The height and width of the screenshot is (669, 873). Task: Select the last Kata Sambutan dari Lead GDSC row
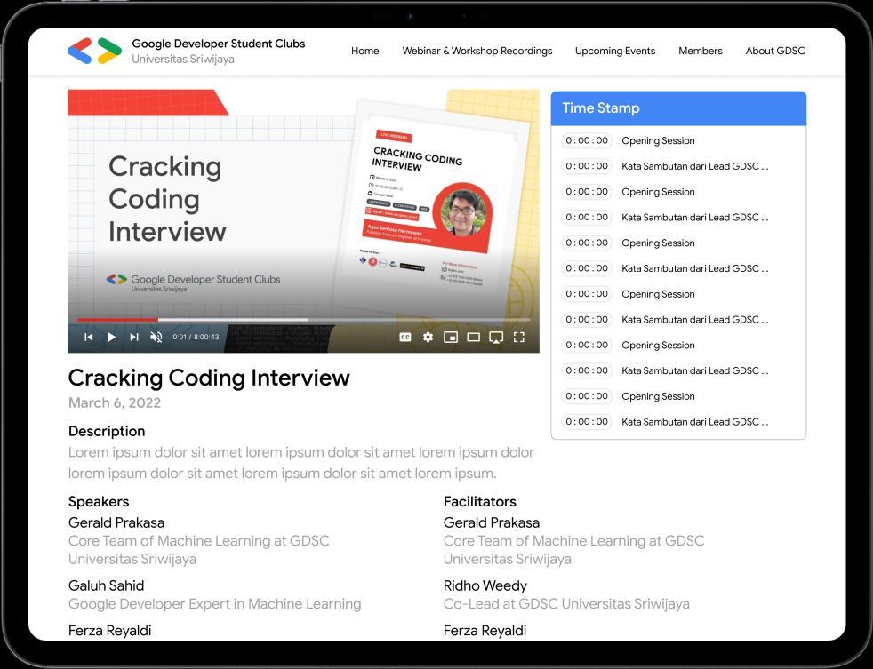point(664,422)
